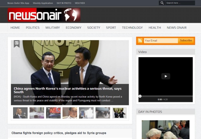Play the sidebar video
This screenshot has height=139, width=201.
[x=165, y=76]
